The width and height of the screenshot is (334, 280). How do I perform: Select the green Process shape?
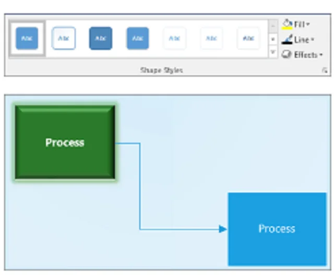tap(65, 142)
